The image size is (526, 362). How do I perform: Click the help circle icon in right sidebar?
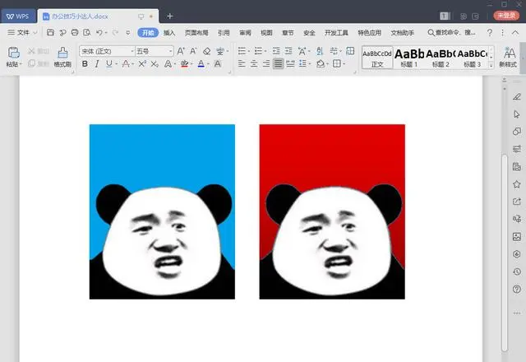(517, 289)
